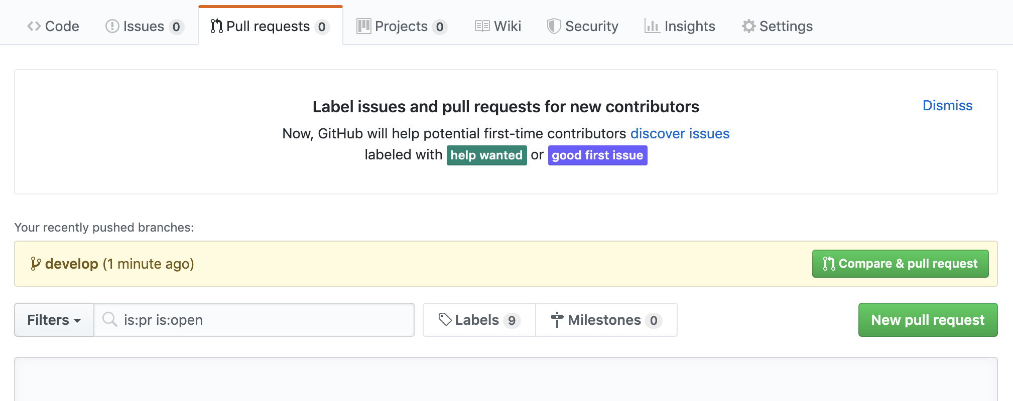1013x401 pixels.
Task: Click the Settings gear icon
Action: (x=748, y=26)
